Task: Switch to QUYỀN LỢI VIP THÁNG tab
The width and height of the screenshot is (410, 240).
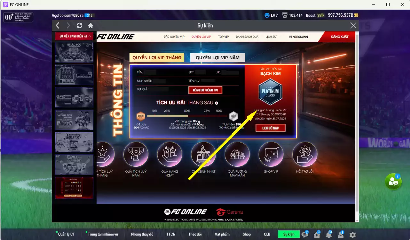Action: point(157,58)
